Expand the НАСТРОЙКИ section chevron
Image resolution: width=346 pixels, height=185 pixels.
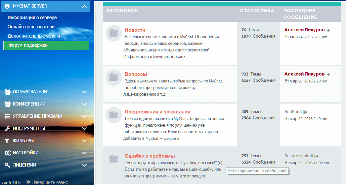pyautogui.click(x=84, y=153)
